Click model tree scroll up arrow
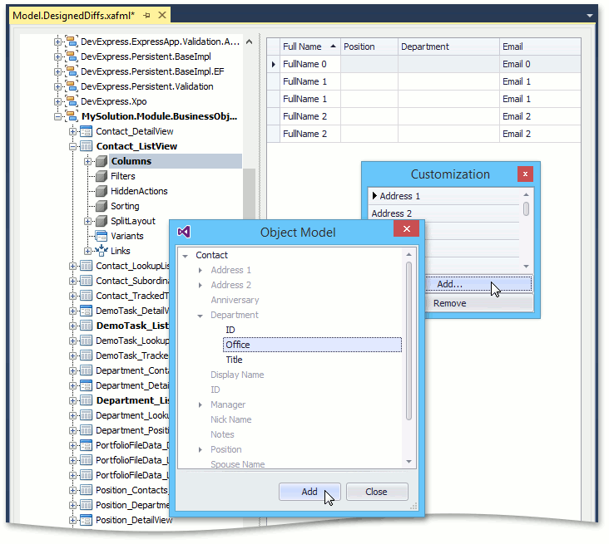 point(250,42)
